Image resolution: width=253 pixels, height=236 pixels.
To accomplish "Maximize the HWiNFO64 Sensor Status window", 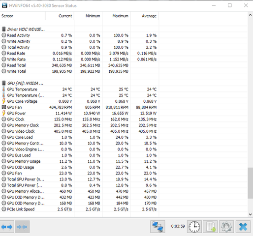I will (230, 5).
